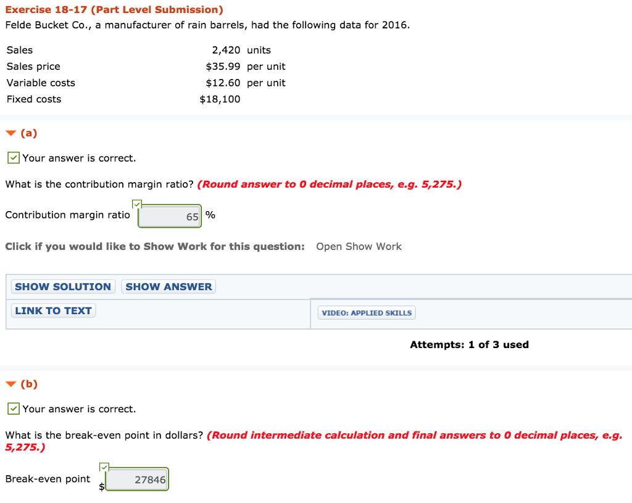The image size is (632, 503).
Task: Click the $18,100 fixed costs value
Action: point(220,99)
